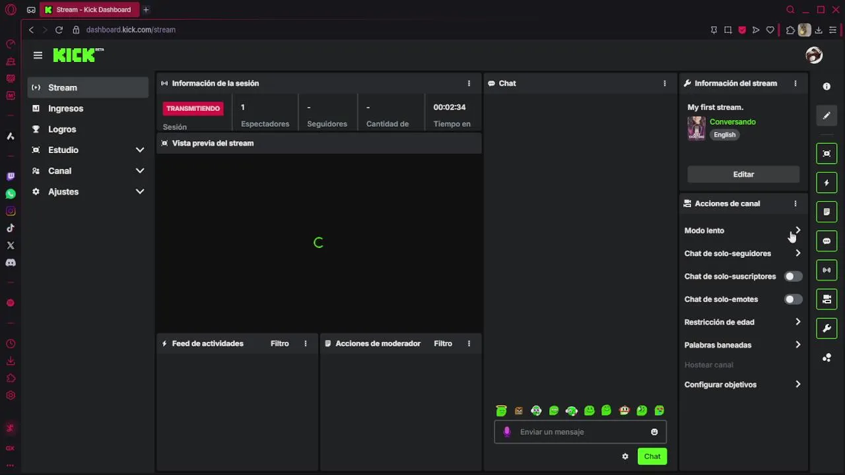Click the English language tag
The height and width of the screenshot is (475, 845).
click(724, 135)
